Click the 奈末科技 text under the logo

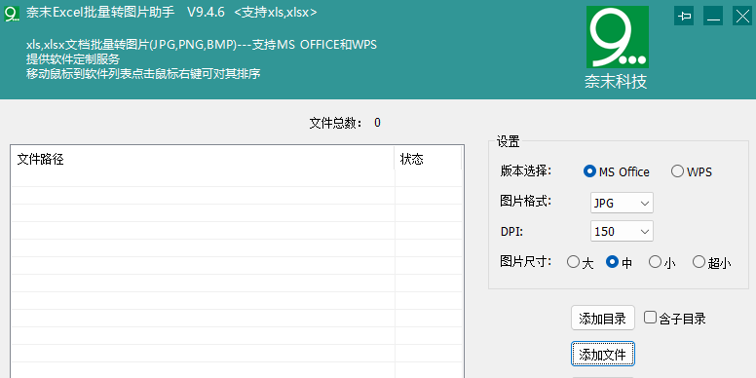616,82
